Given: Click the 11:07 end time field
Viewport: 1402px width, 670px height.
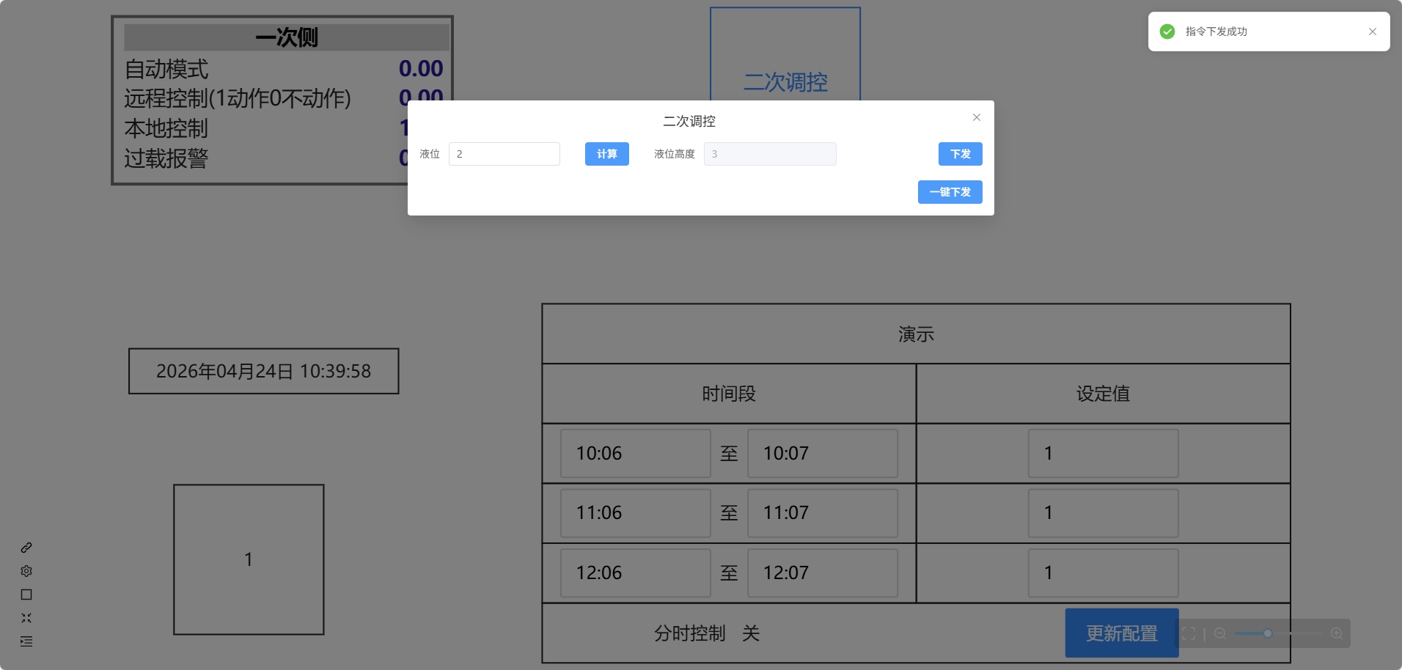Looking at the screenshot, I should 823,513.
